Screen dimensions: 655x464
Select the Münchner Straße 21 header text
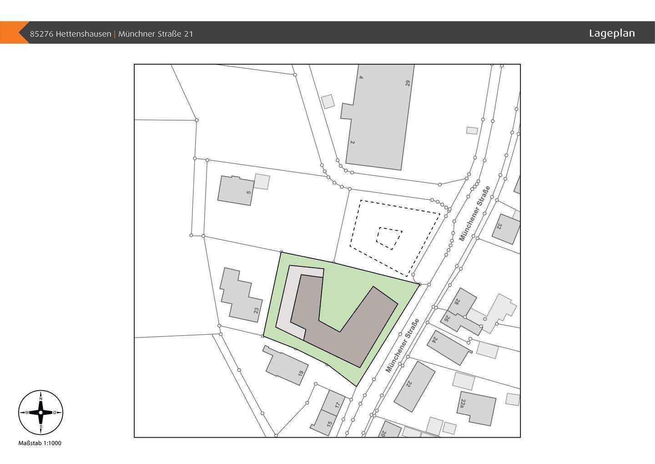click(156, 34)
